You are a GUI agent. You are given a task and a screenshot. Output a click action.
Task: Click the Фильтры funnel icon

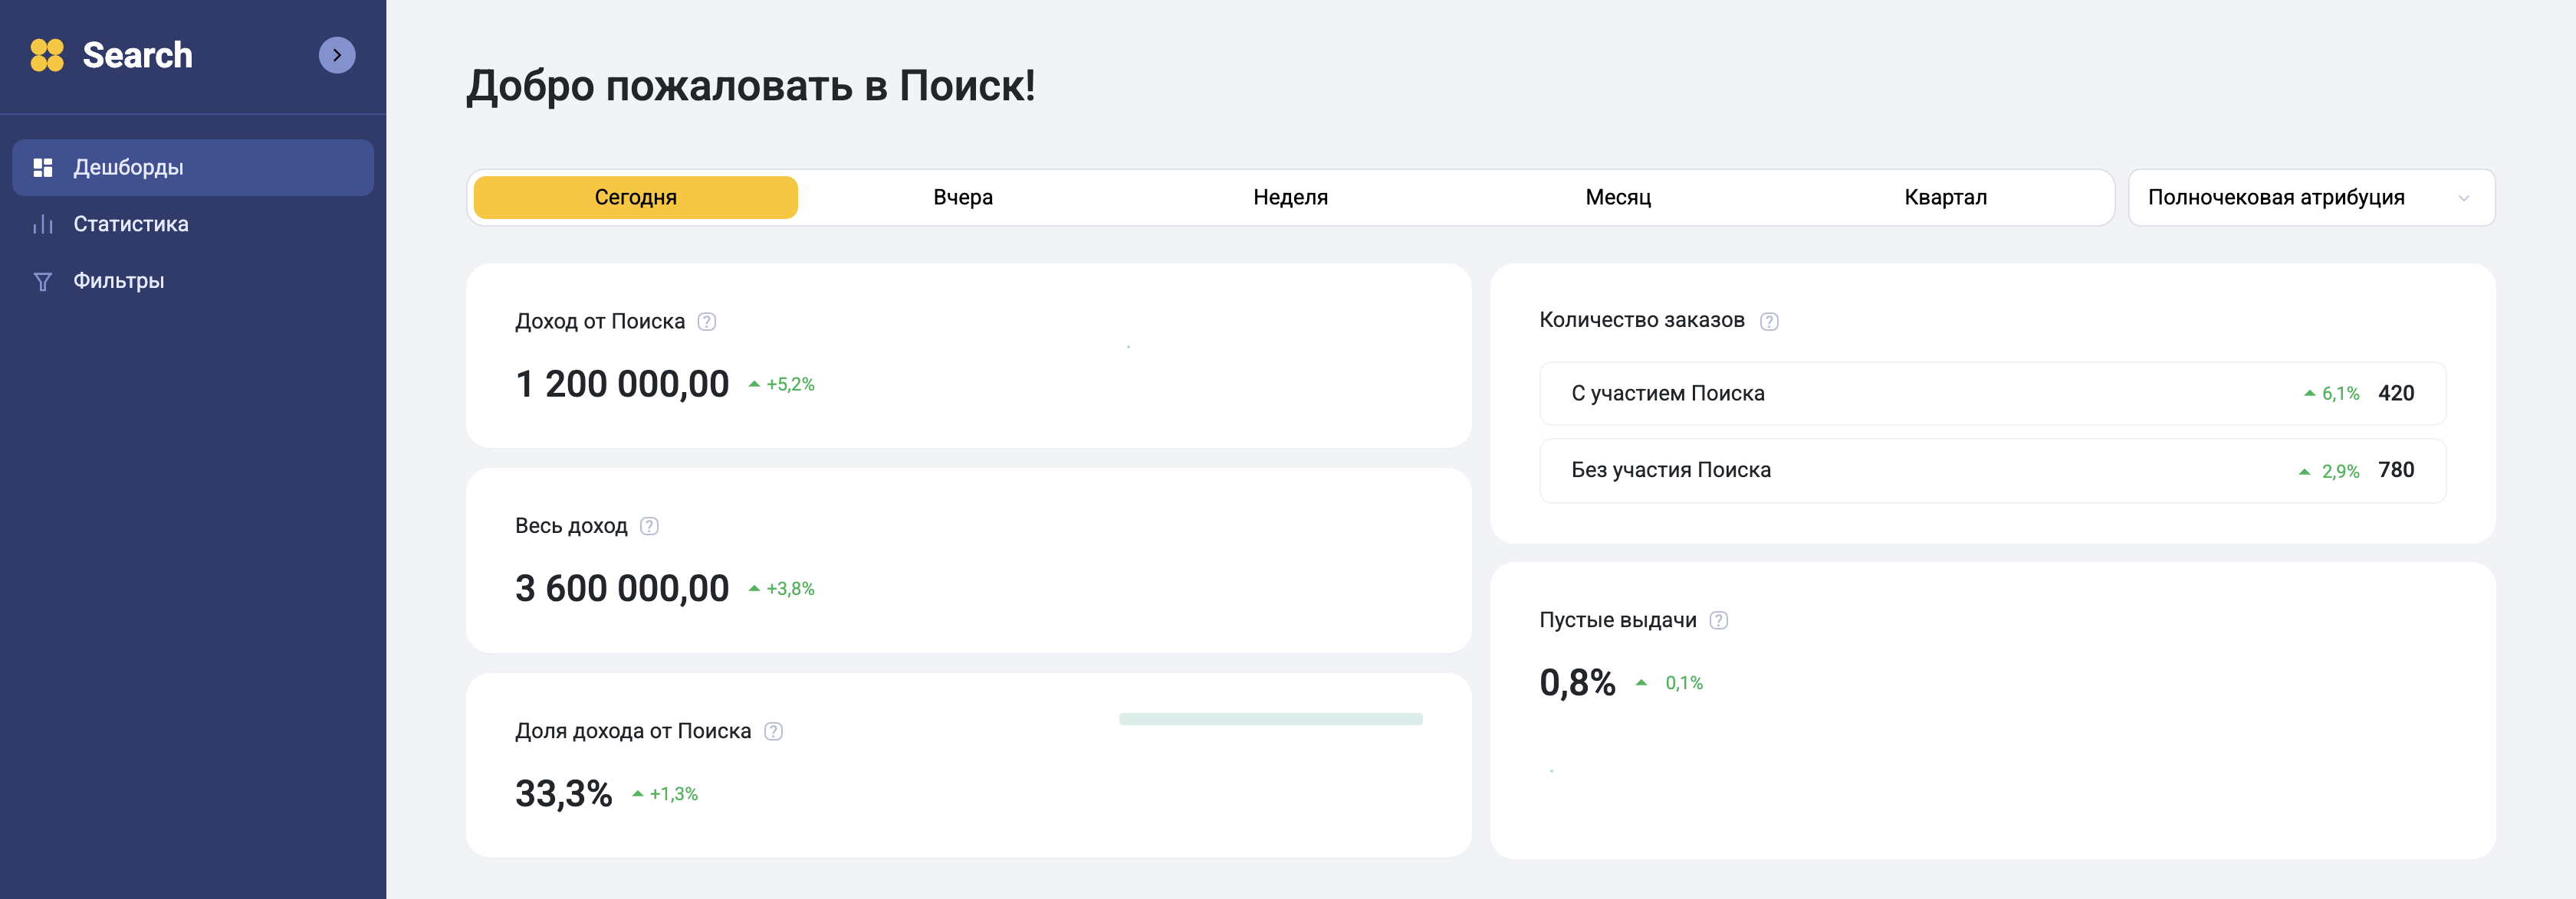click(42, 281)
